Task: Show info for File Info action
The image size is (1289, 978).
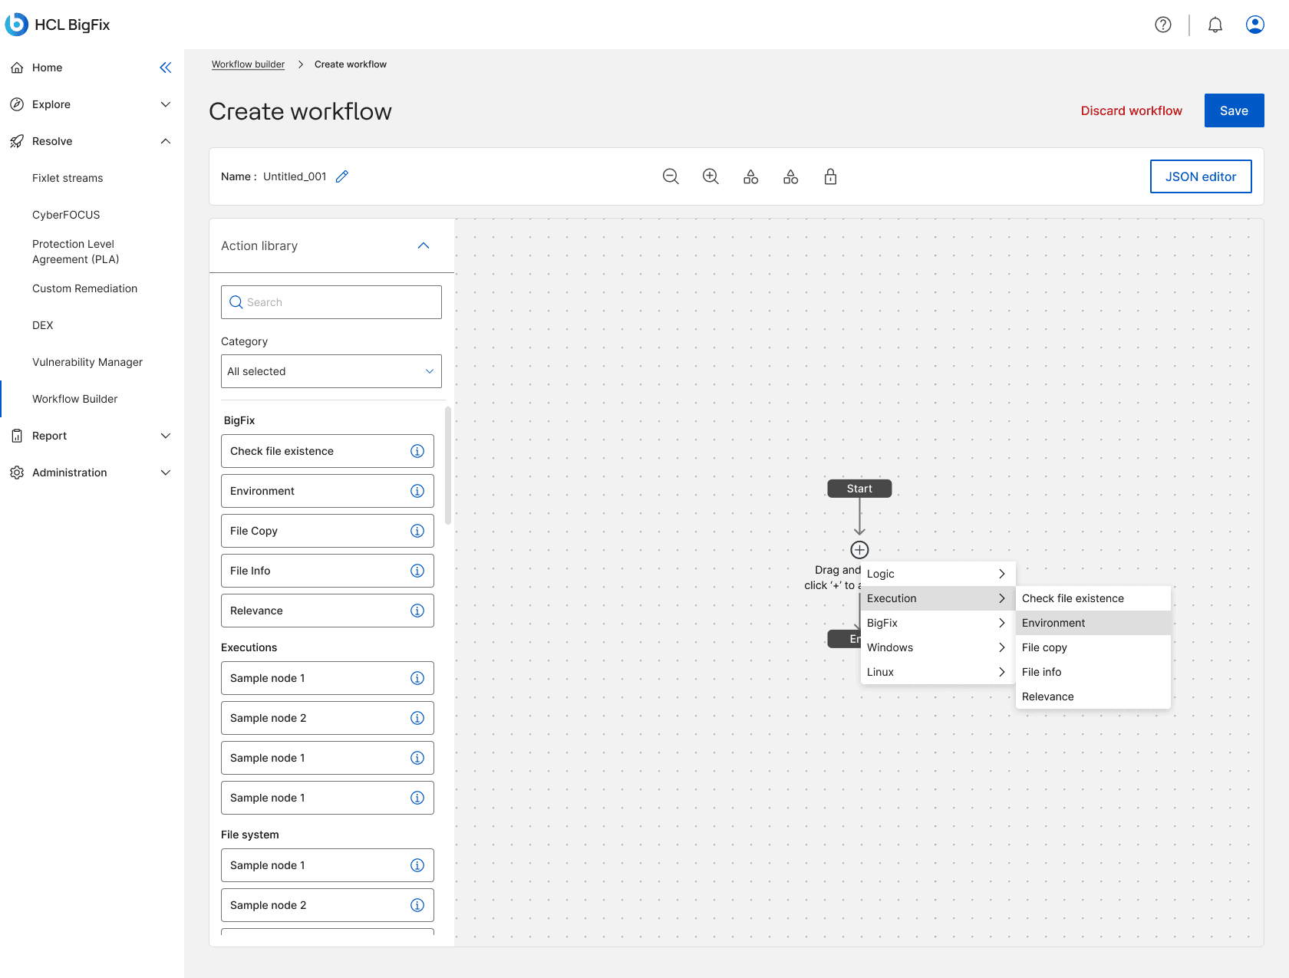Action: [x=417, y=571]
